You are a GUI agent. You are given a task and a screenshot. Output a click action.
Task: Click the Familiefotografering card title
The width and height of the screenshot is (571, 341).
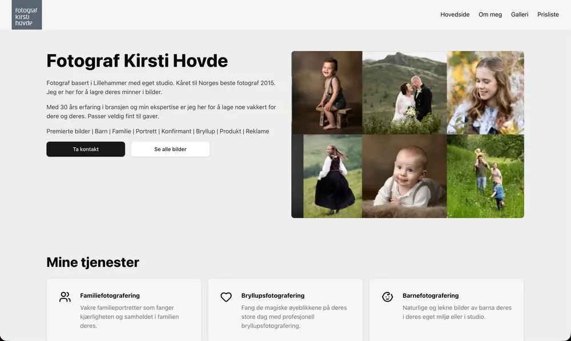pos(110,295)
